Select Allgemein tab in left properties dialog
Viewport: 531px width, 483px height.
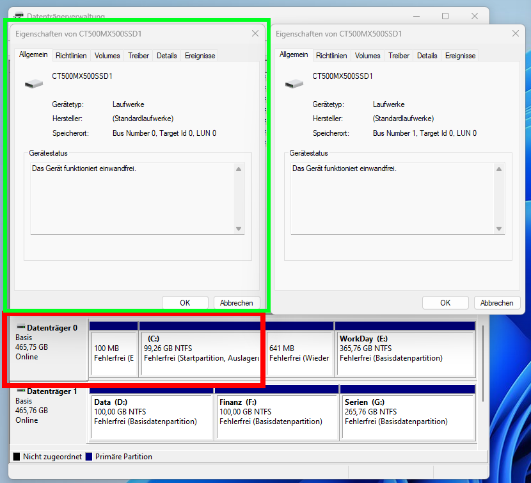coord(33,54)
